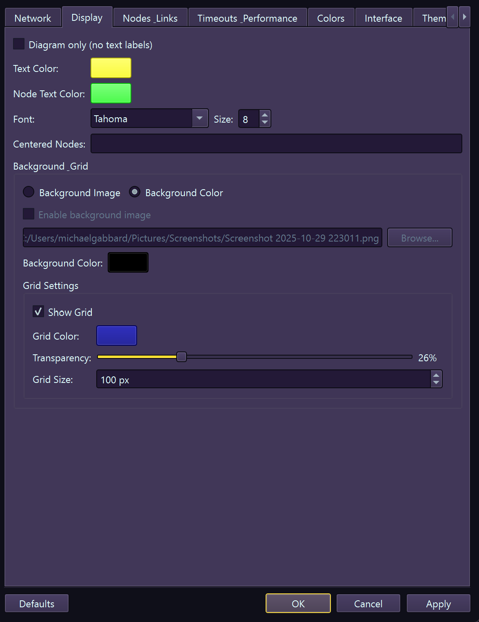Image resolution: width=479 pixels, height=622 pixels.
Task: Select the Background Image radio button
Action: (28, 192)
